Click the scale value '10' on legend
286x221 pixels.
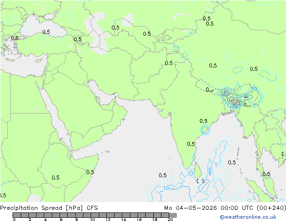pos(92,220)
